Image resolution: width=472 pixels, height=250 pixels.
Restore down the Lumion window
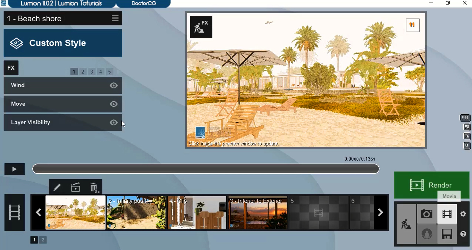click(448, 3)
